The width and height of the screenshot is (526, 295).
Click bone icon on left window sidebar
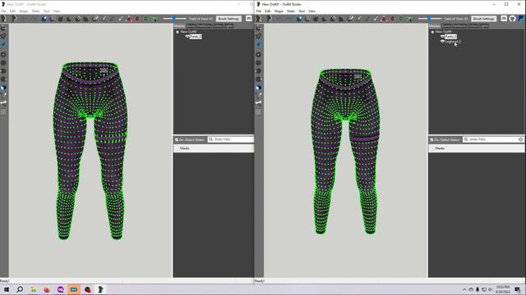(3, 103)
